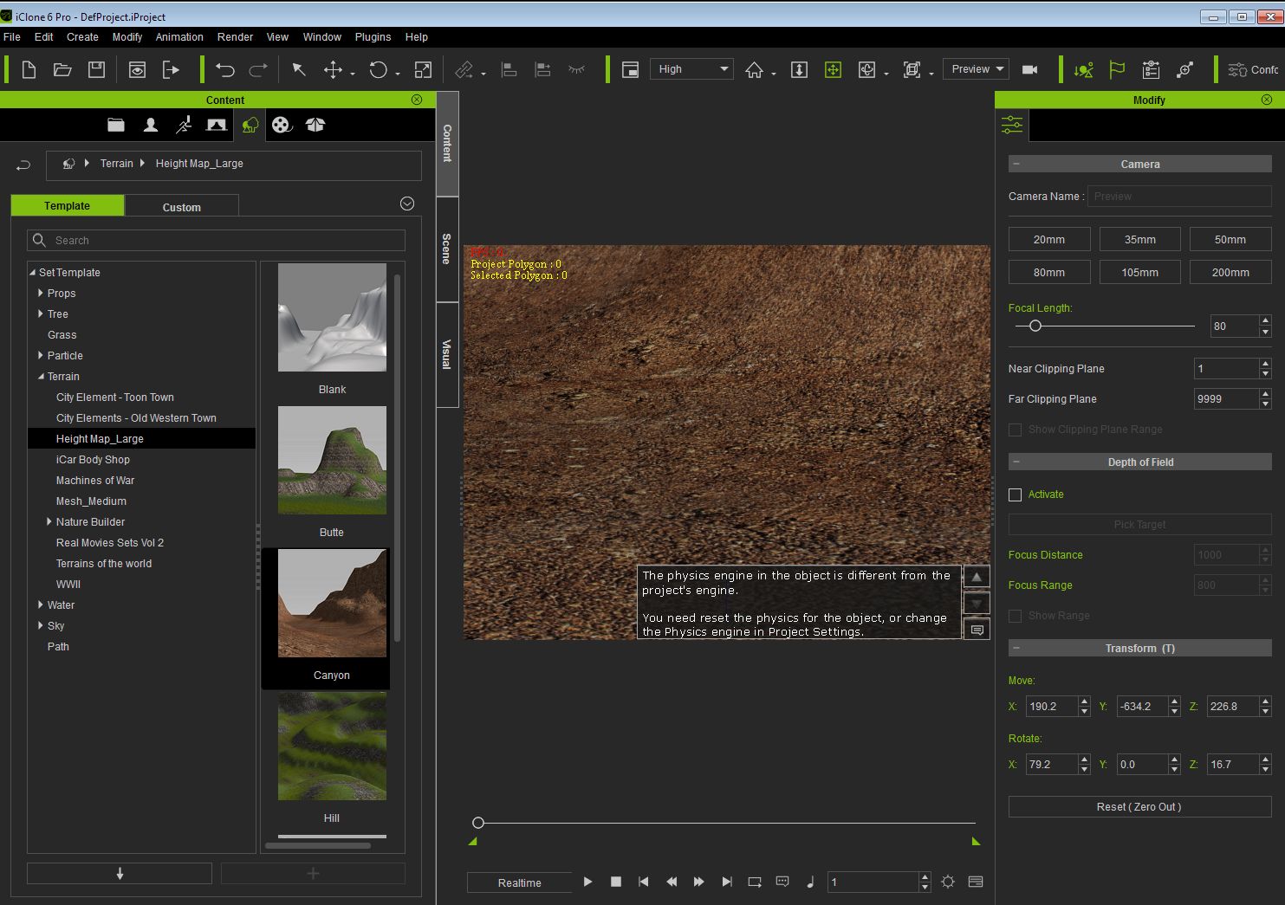Select the Move object tool

pos(333,70)
